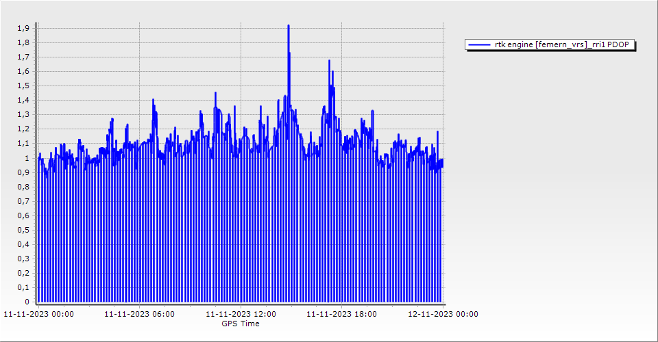The width and height of the screenshot is (658, 342).
Task: Click the 1,9 value on the y-axis
Action: pyautogui.click(x=24, y=29)
